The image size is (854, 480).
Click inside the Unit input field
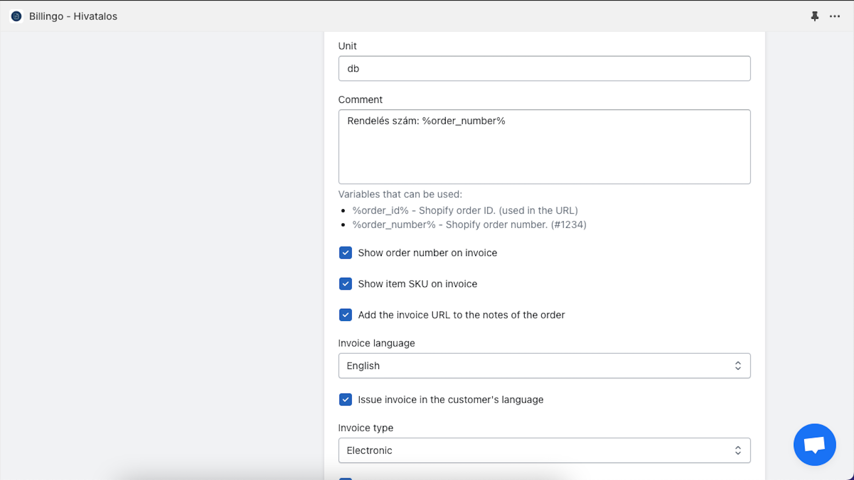pyautogui.click(x=544, y=68)
